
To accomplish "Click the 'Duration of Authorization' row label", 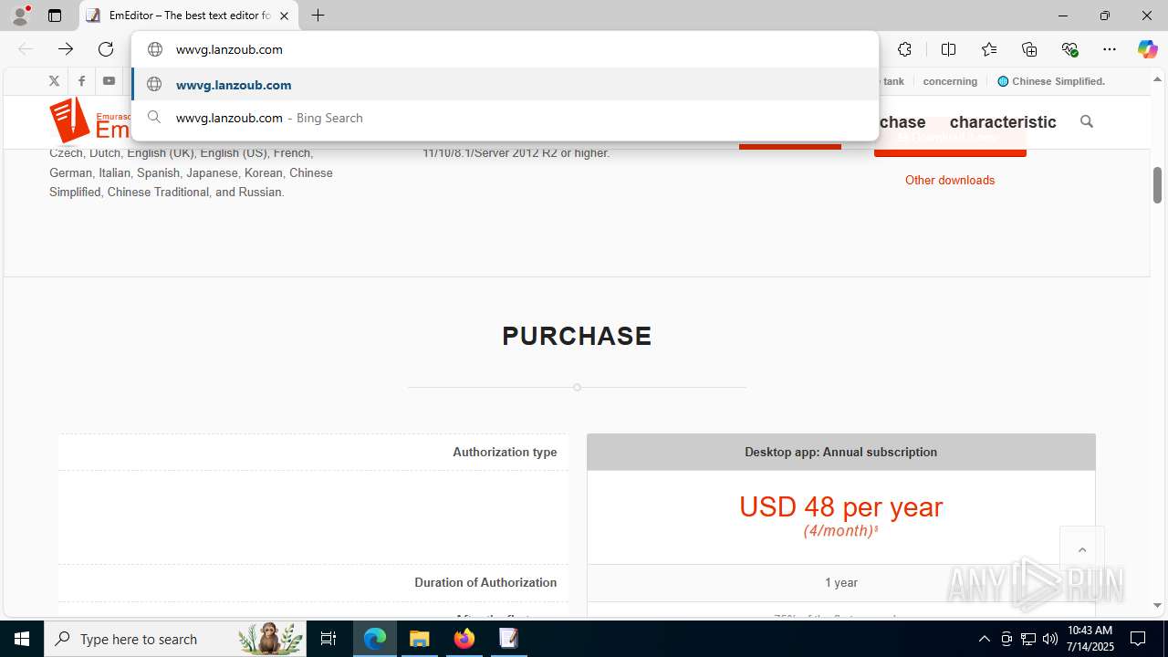I will click(x=485, y=582).
